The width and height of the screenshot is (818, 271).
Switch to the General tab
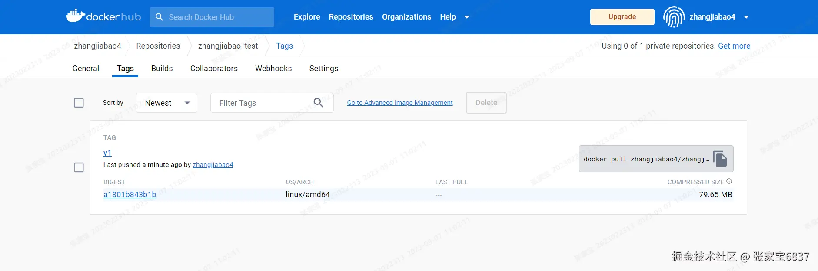[86, 69]
